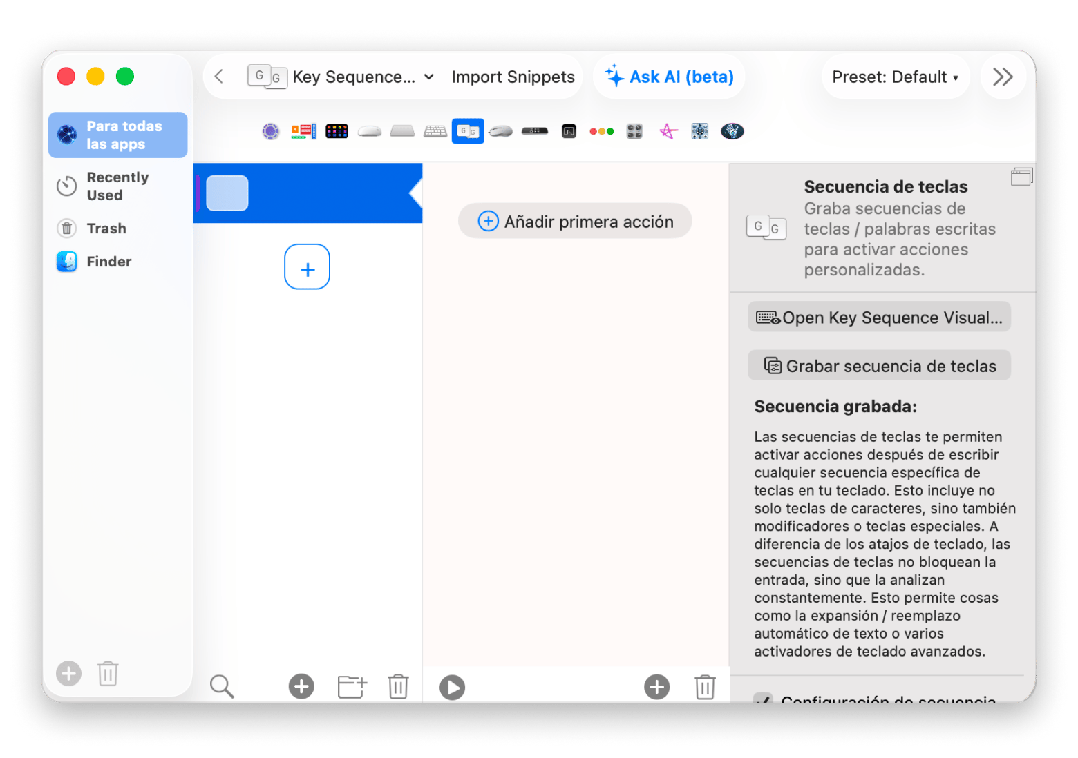Select the traffic-light window buttons trigger icon

[602, 131]
